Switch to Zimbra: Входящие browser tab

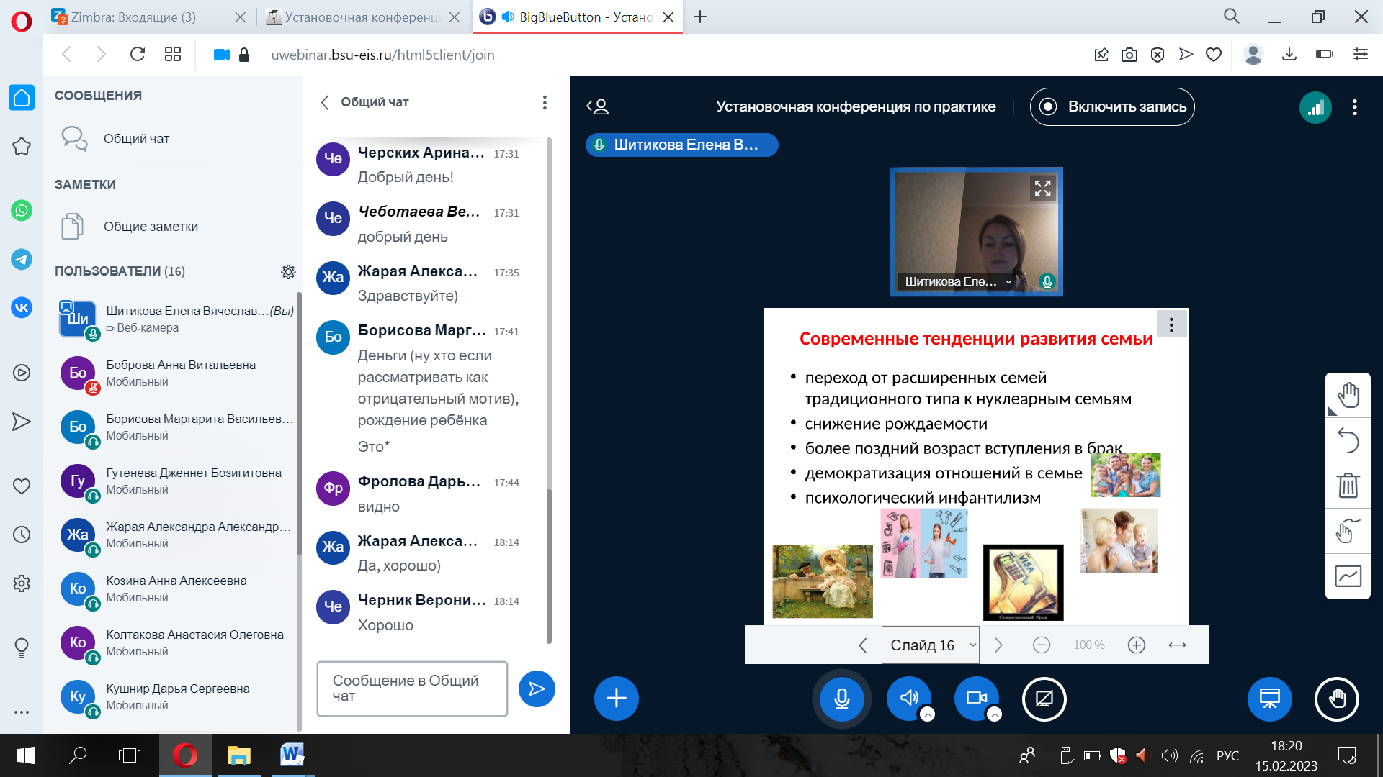click(133, 17)
